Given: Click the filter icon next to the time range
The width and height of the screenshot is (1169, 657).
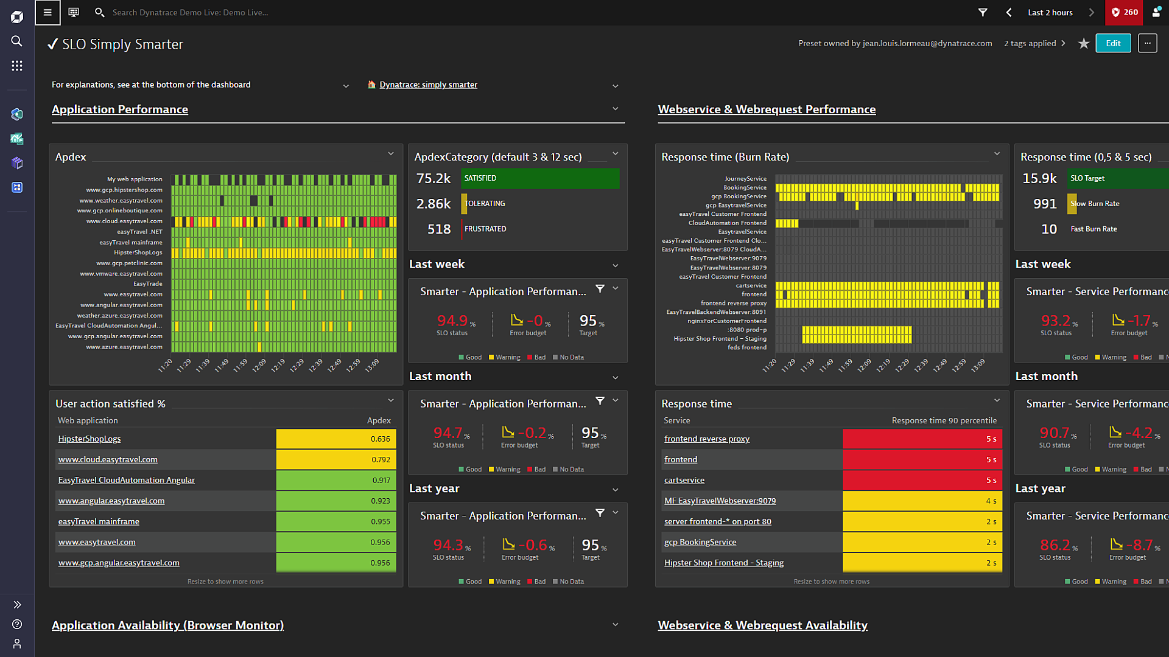Looking at the screenshot, I should (983, 12).
